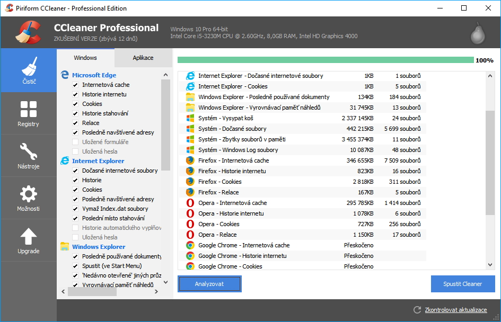This screenshot has width=501, height=322.
Task: Enable Edge Uložené formuláře checkbox
Action: 75,142
